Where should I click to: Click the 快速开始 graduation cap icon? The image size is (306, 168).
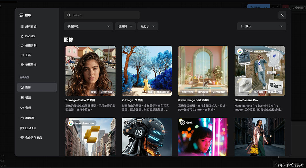(22, 64)
